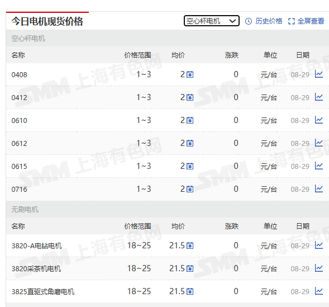Open trend chart icon for 0408 row

319,74
